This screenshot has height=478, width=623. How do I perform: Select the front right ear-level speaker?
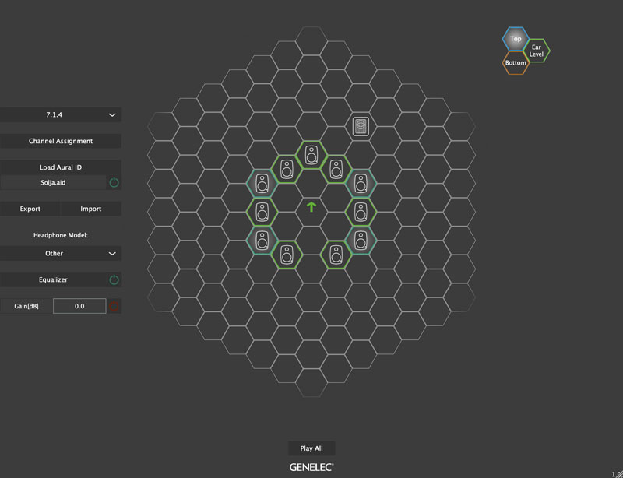click(x=336, y=169)
